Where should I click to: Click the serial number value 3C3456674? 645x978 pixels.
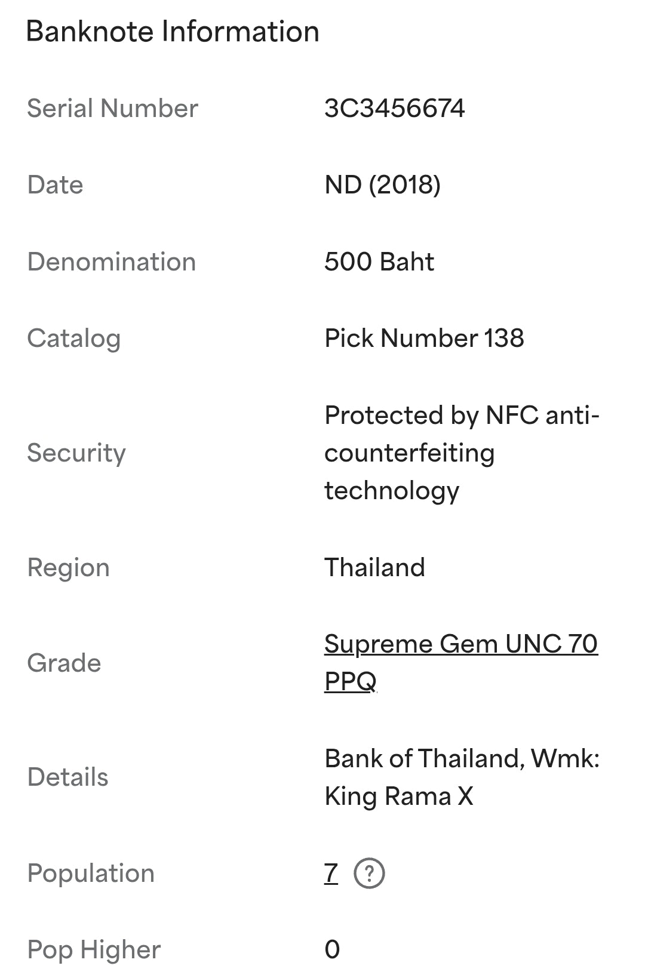(394, 109)
